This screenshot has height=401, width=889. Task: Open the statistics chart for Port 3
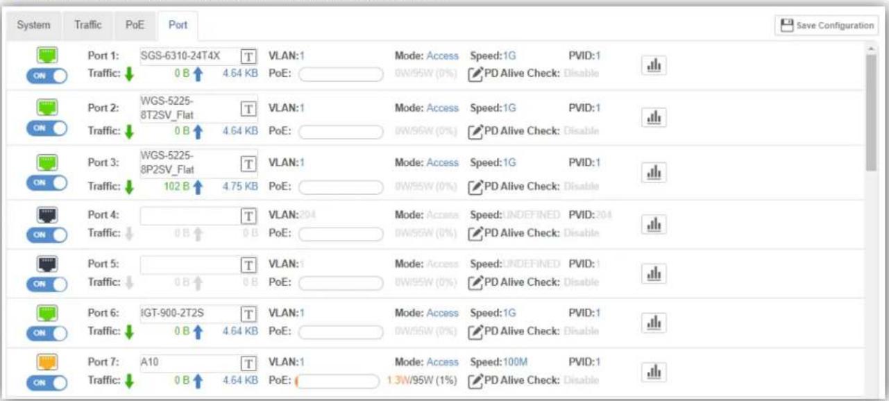pyautogui.click(x=653, y=173)
